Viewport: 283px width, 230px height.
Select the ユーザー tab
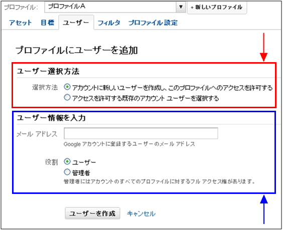76,23
